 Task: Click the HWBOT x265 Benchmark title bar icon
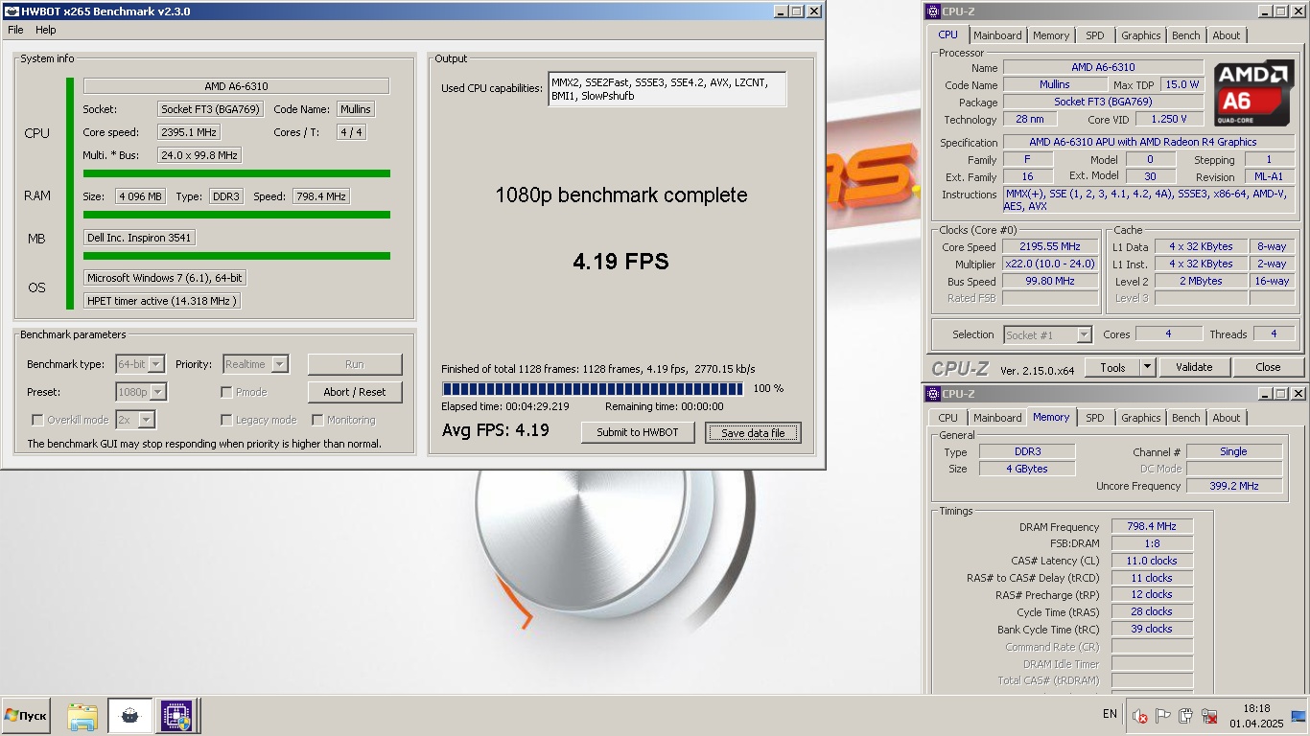pyautogui.click(x=12, y=11)
